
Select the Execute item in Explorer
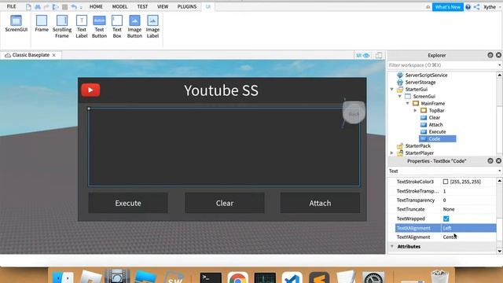437,131
